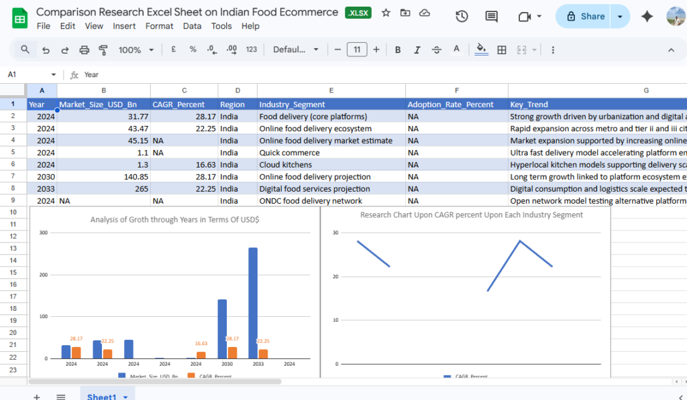This screenshot has height=400, width=687.
Task: Open more number formats 123
Action: [x=252, y=50]
